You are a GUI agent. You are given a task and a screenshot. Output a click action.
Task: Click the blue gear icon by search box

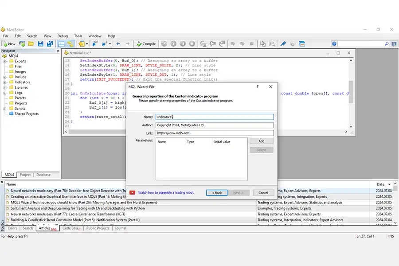[334, 44]
